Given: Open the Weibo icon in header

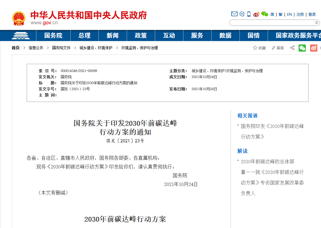Looking at the screenshot, I should pyautogui.click(x=256, y=14).
